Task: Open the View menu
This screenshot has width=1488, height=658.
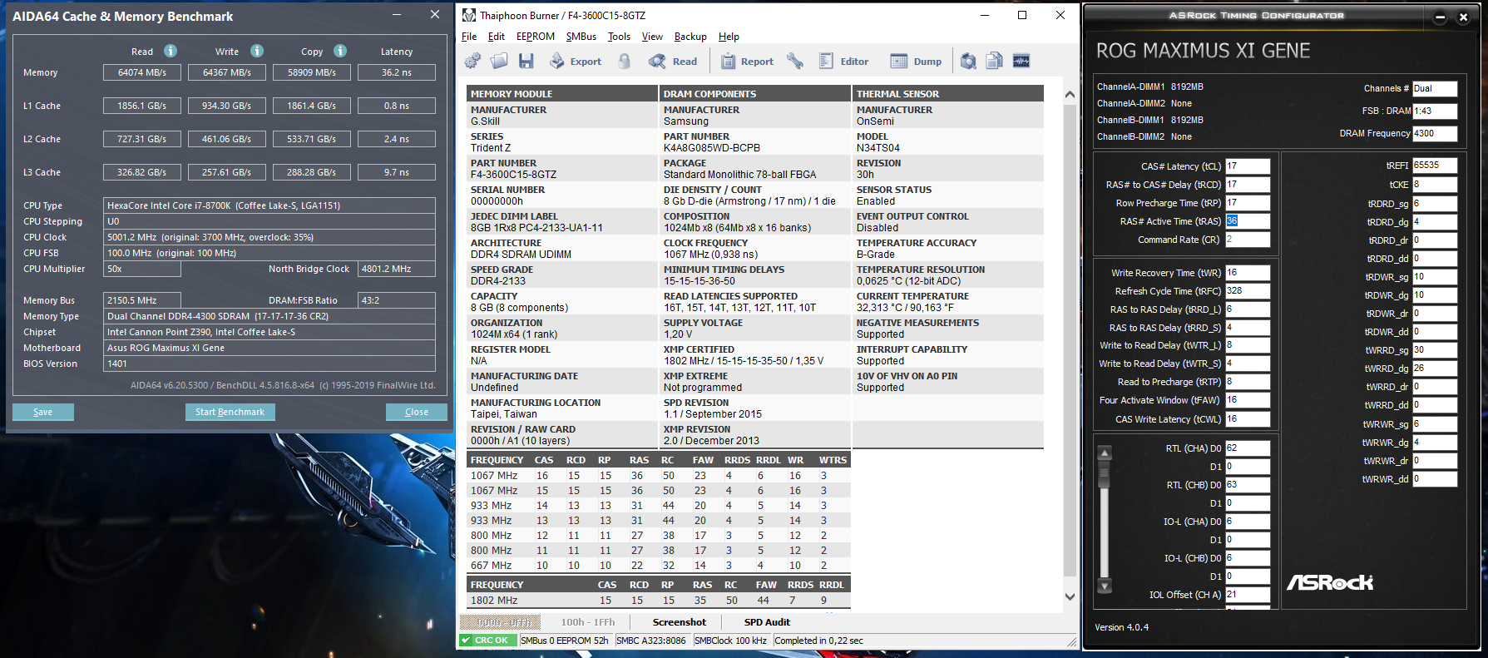Action: pos(652,37)
